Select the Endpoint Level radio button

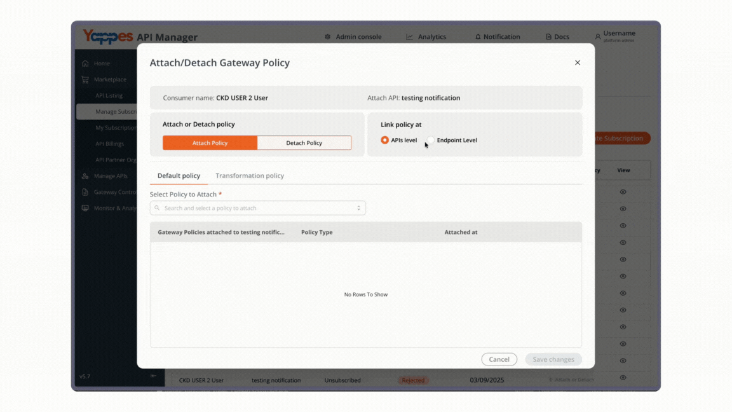point(430,140)
